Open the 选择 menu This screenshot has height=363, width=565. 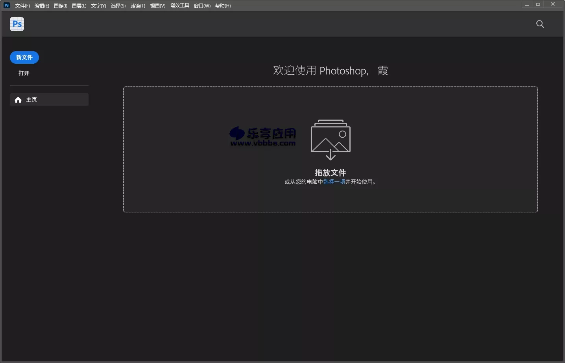pos(118,6)
